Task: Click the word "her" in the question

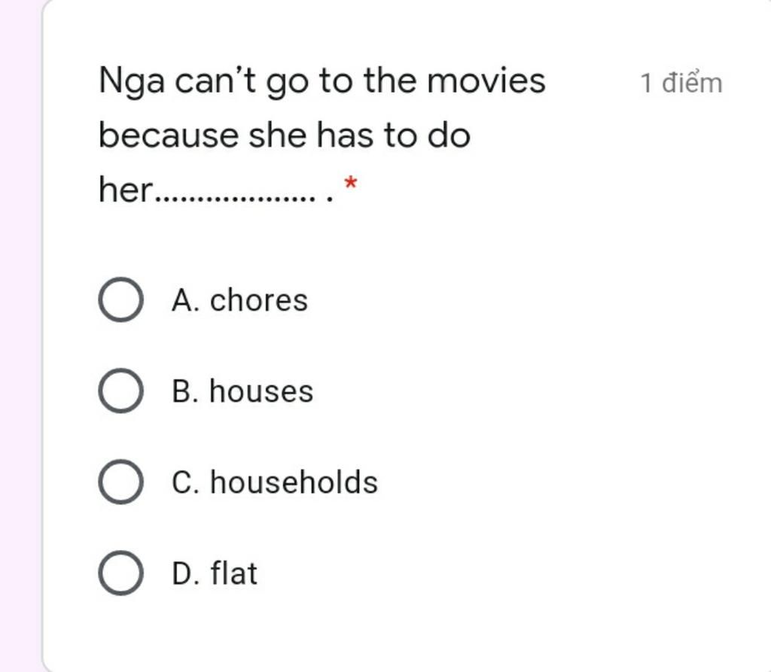Action: (126, 190)
